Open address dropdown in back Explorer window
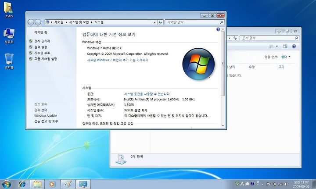316x189 pixels. [230, 38]
